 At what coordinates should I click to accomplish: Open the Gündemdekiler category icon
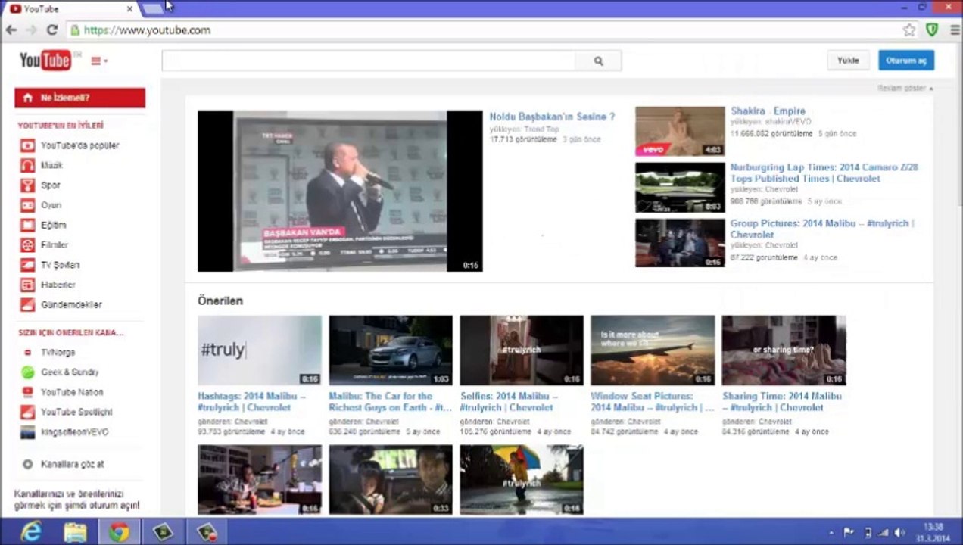(27, 304)
